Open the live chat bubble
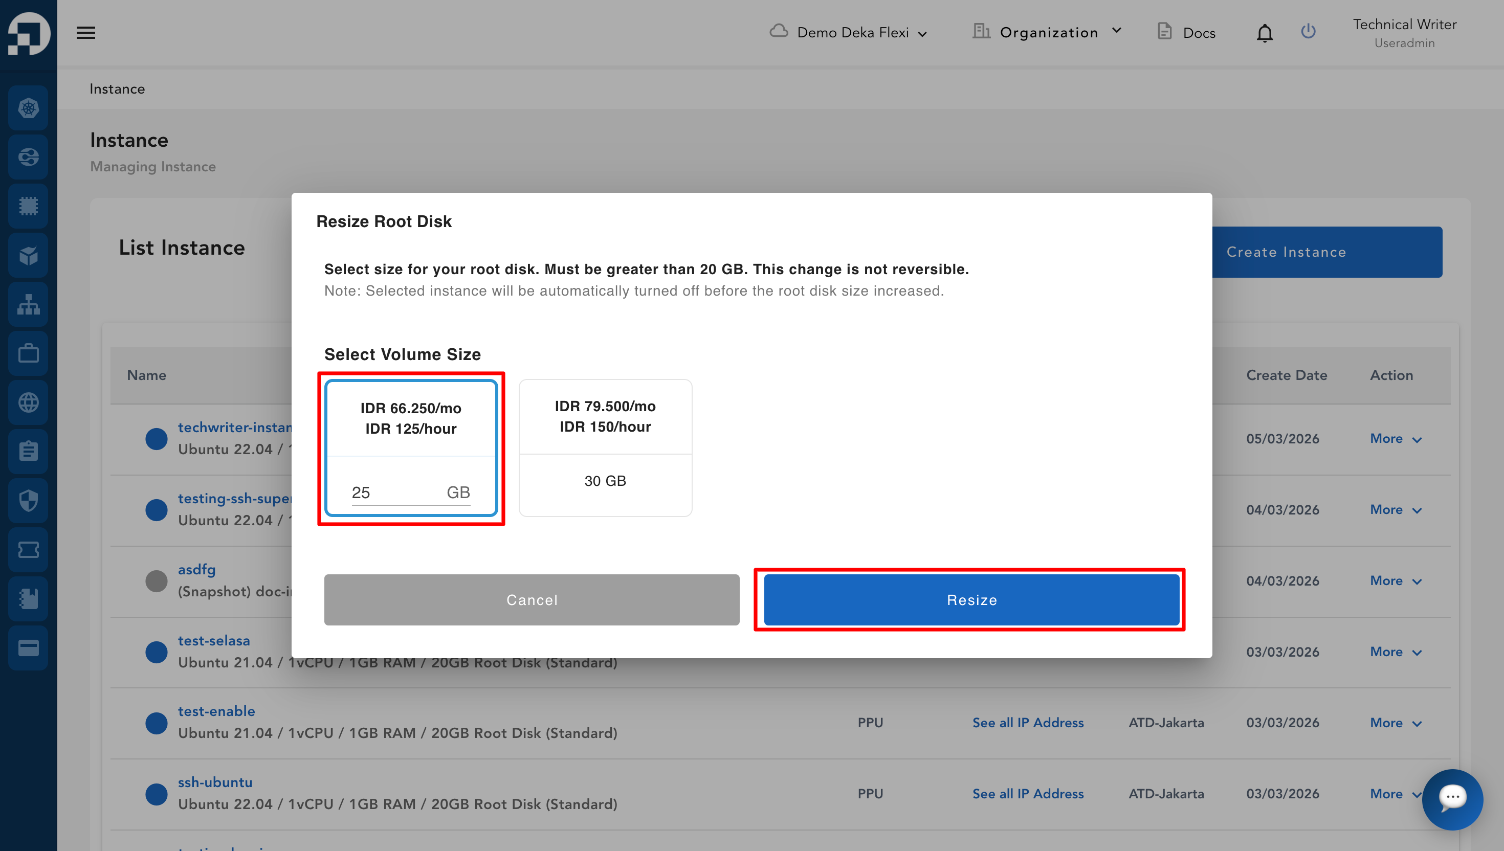 pos(1452,798)
